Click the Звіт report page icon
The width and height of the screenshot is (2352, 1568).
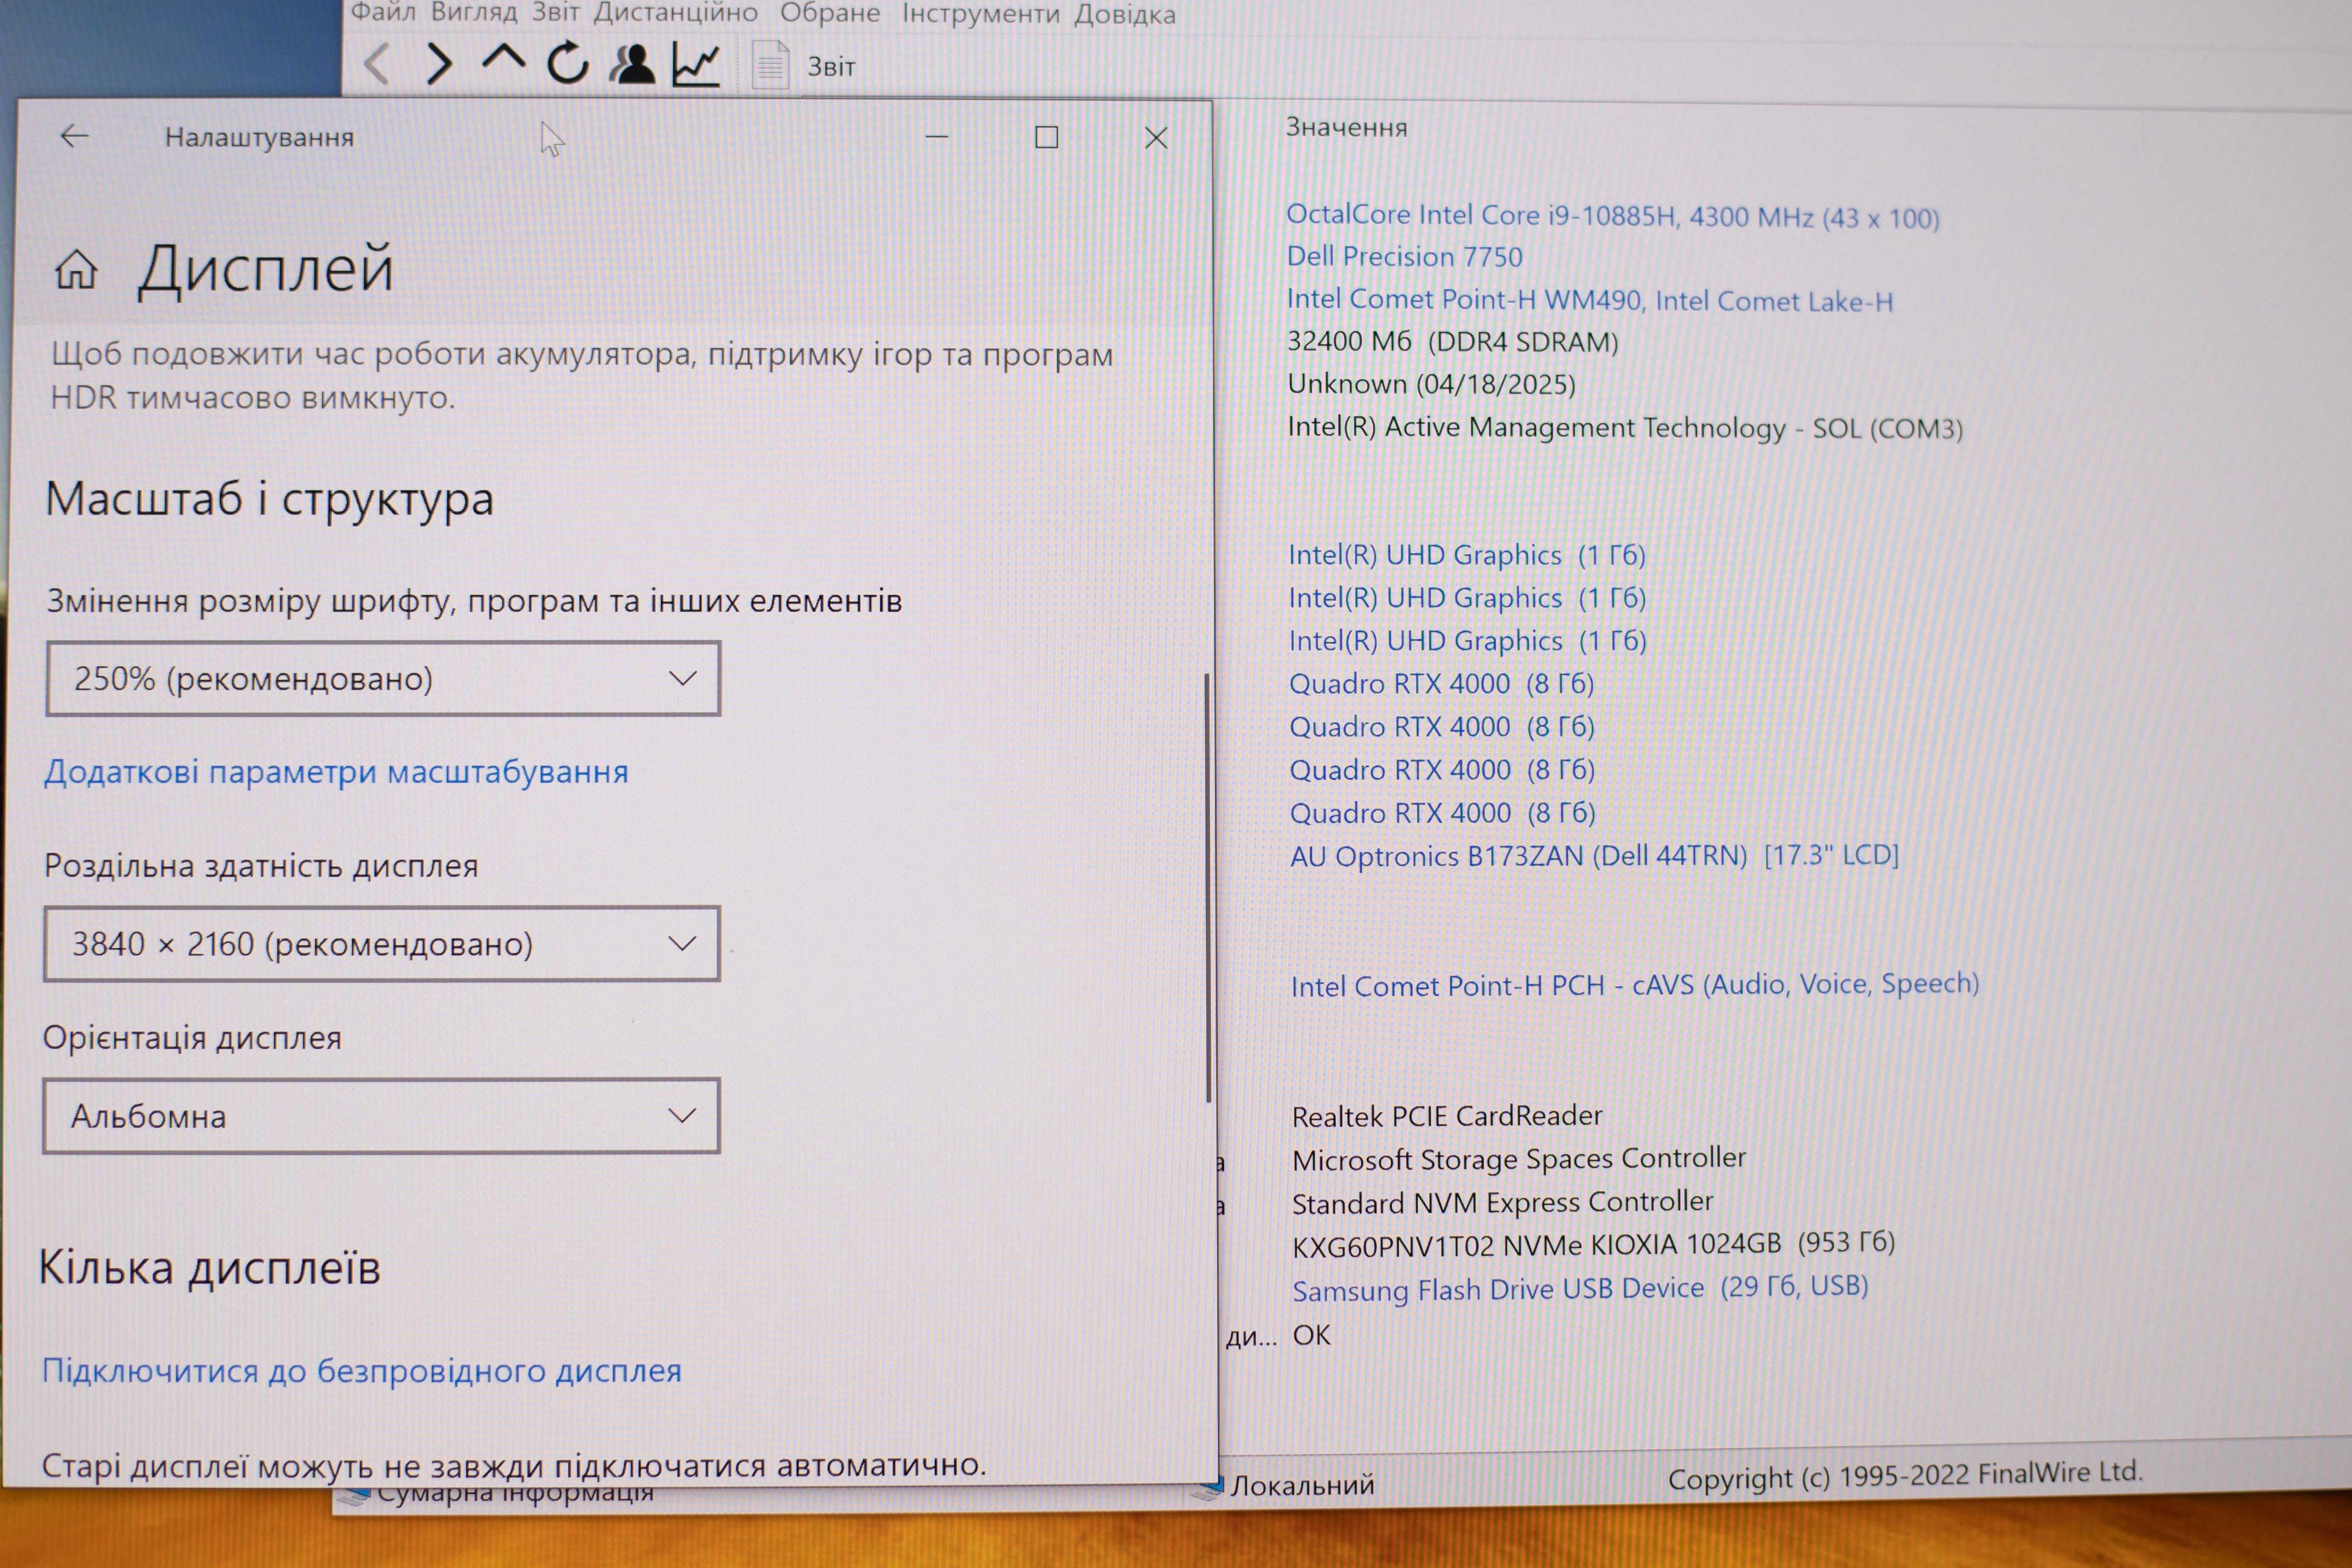[771, 66]
